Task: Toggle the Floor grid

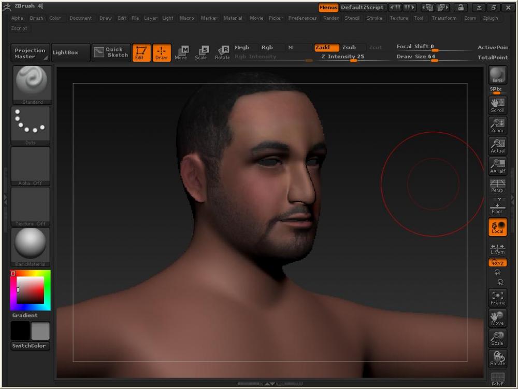Action: tap(497, 206)
